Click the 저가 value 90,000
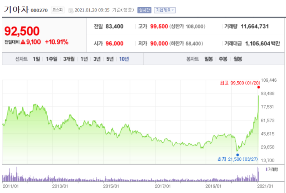The image size is (286, 193). [x=159, y=43]
